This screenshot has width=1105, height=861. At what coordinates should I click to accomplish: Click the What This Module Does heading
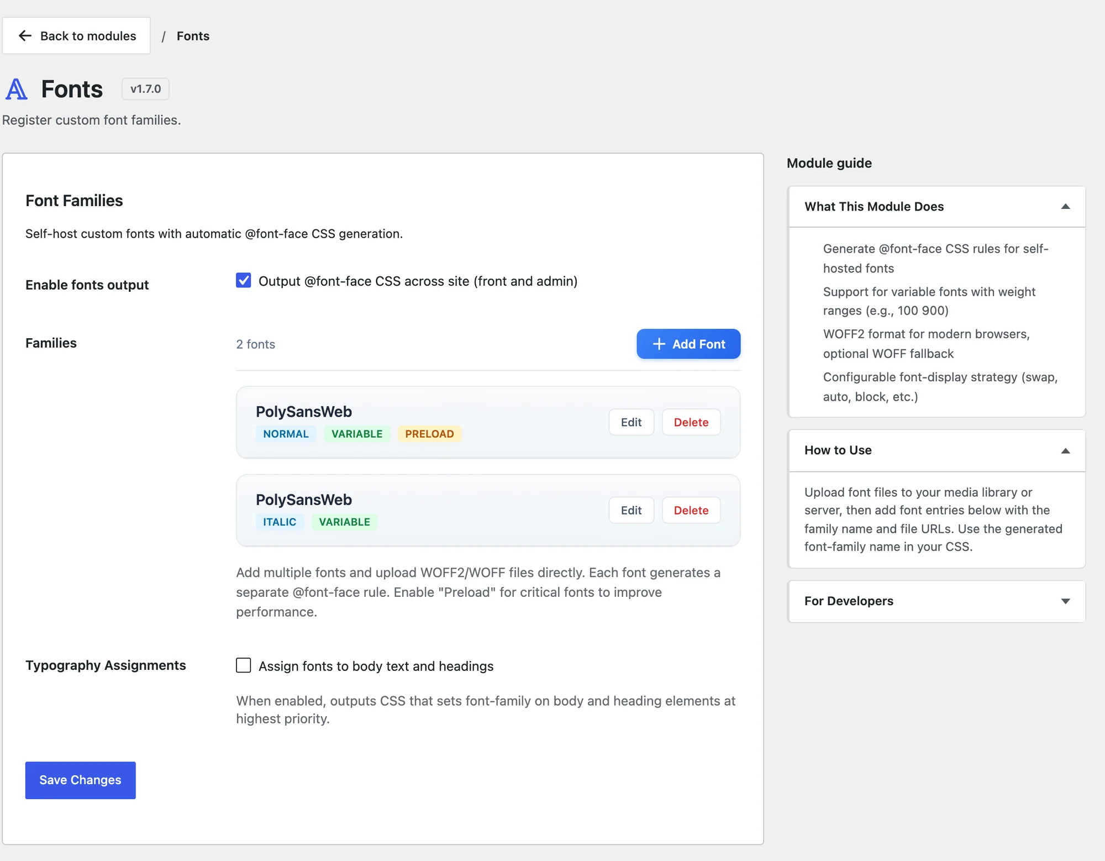pos(874,207)
